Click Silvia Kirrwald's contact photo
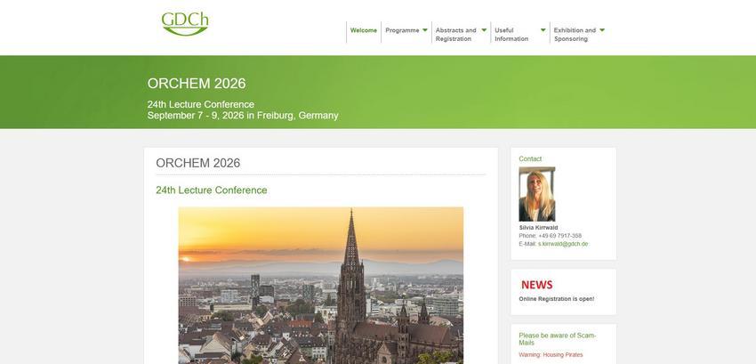 536,194
